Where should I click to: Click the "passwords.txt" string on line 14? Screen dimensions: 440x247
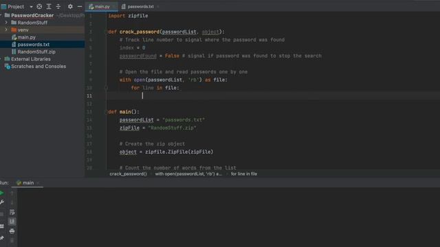pos(184,120)
